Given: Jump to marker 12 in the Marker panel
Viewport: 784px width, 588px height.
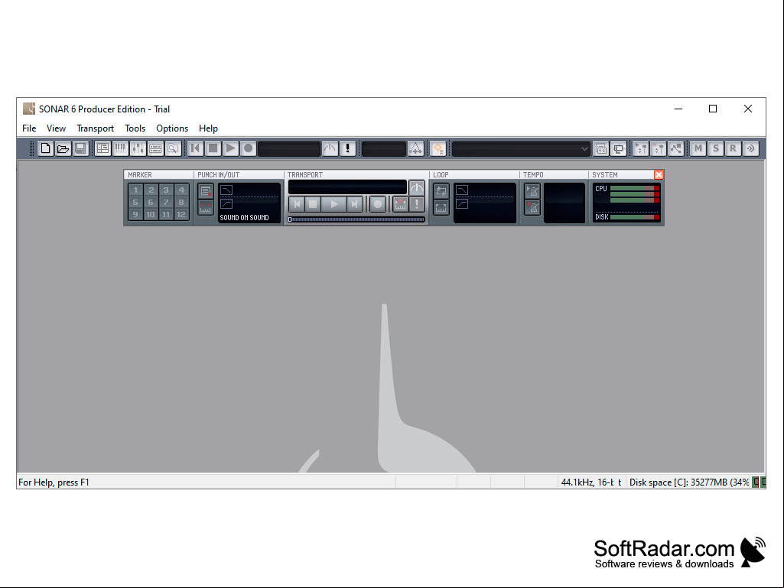Looking at the screenshot, I should pos(181,215).
